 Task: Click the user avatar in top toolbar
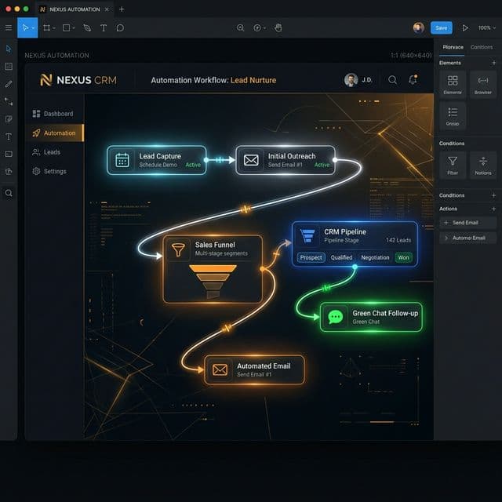[418, 28]
